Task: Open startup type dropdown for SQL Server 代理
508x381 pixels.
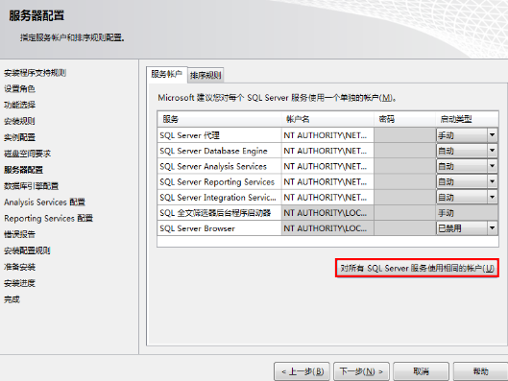Action: click(x=492, y=135)
